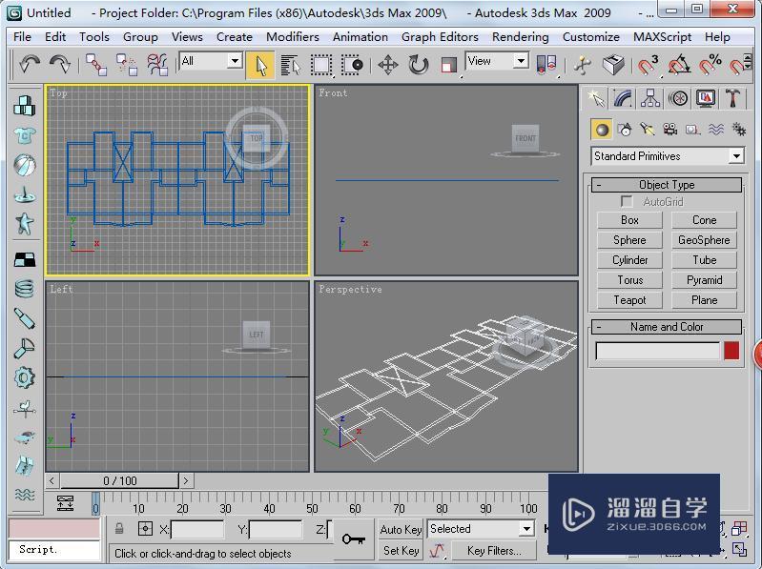This screenshot has height=569, width=762.
Task: Open reference coordinate View dropdown
Action: tap(497, 61)
